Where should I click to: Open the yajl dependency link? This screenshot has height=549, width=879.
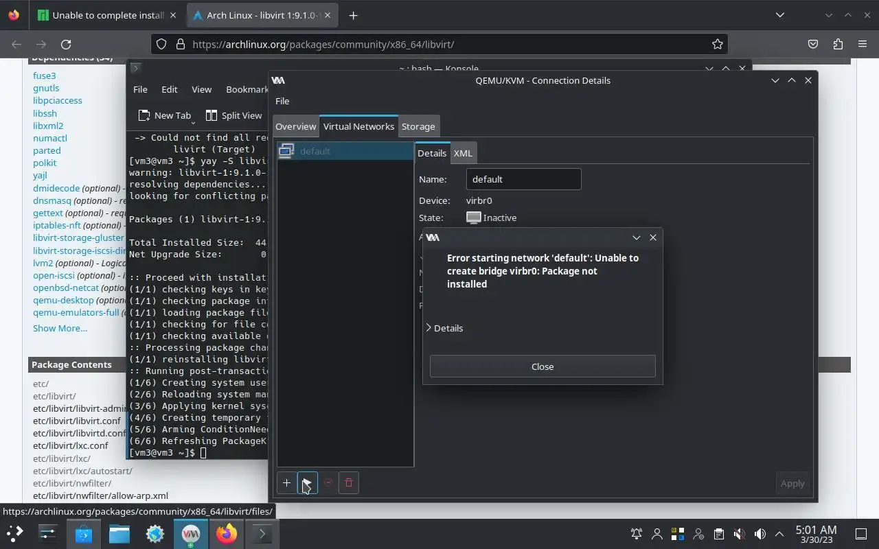coord(40,175)
